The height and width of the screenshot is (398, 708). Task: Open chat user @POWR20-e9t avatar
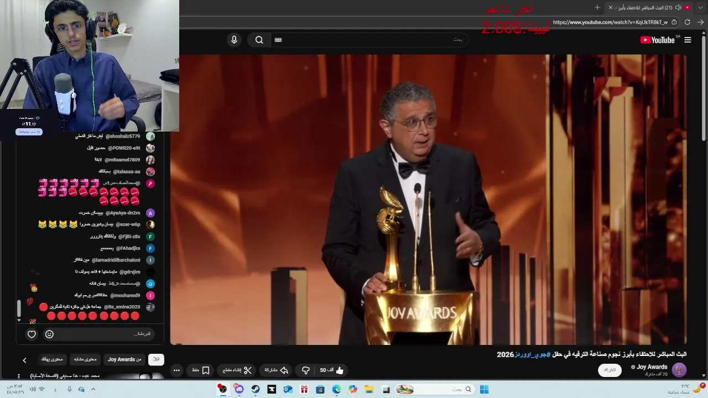(x=150, y=148)
